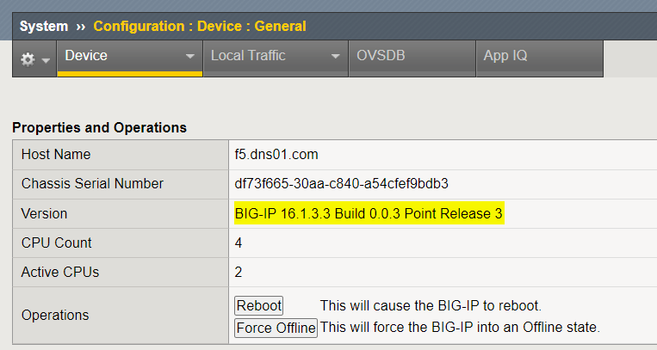Click the gear settings icon
Image resolution: width=657 pixels, height=350 pixels.
click(28, 58)
